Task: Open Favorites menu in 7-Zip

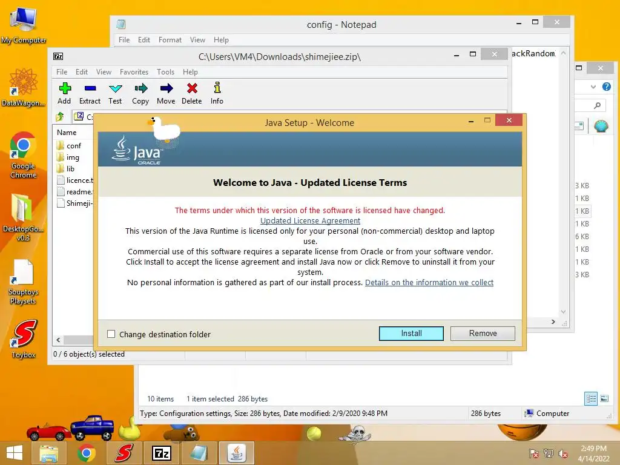Action: coord(134,72)
